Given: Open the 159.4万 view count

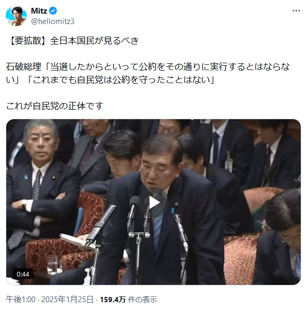Looking at the screenshot, I should pyautogui.click(x=113, y=300).
